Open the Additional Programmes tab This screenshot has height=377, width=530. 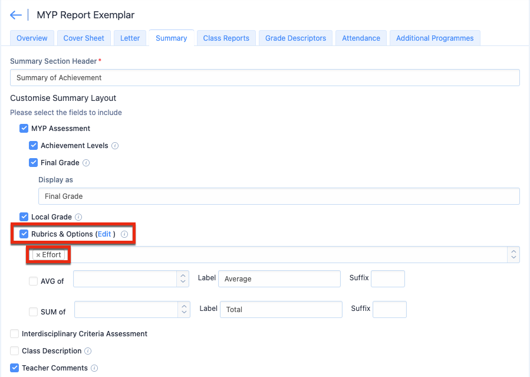point(435,38)
